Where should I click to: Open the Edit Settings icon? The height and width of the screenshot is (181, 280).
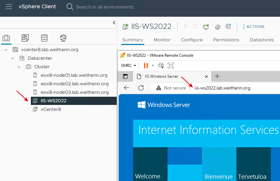217,27
